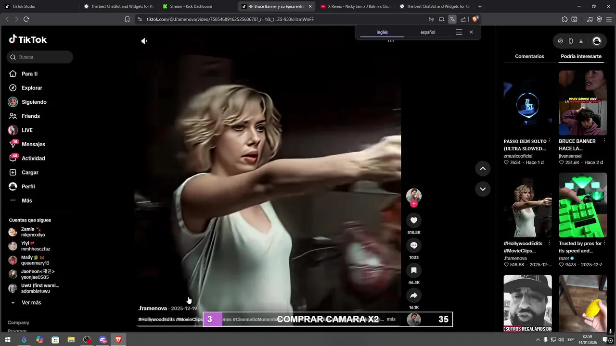Select inglés in the translate popup
Viewport: 616px width, 346px height.
[382, 32]
